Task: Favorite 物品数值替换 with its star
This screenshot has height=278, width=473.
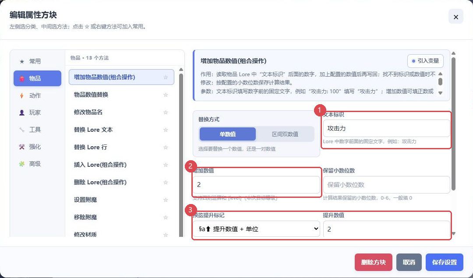Action: 166,95
